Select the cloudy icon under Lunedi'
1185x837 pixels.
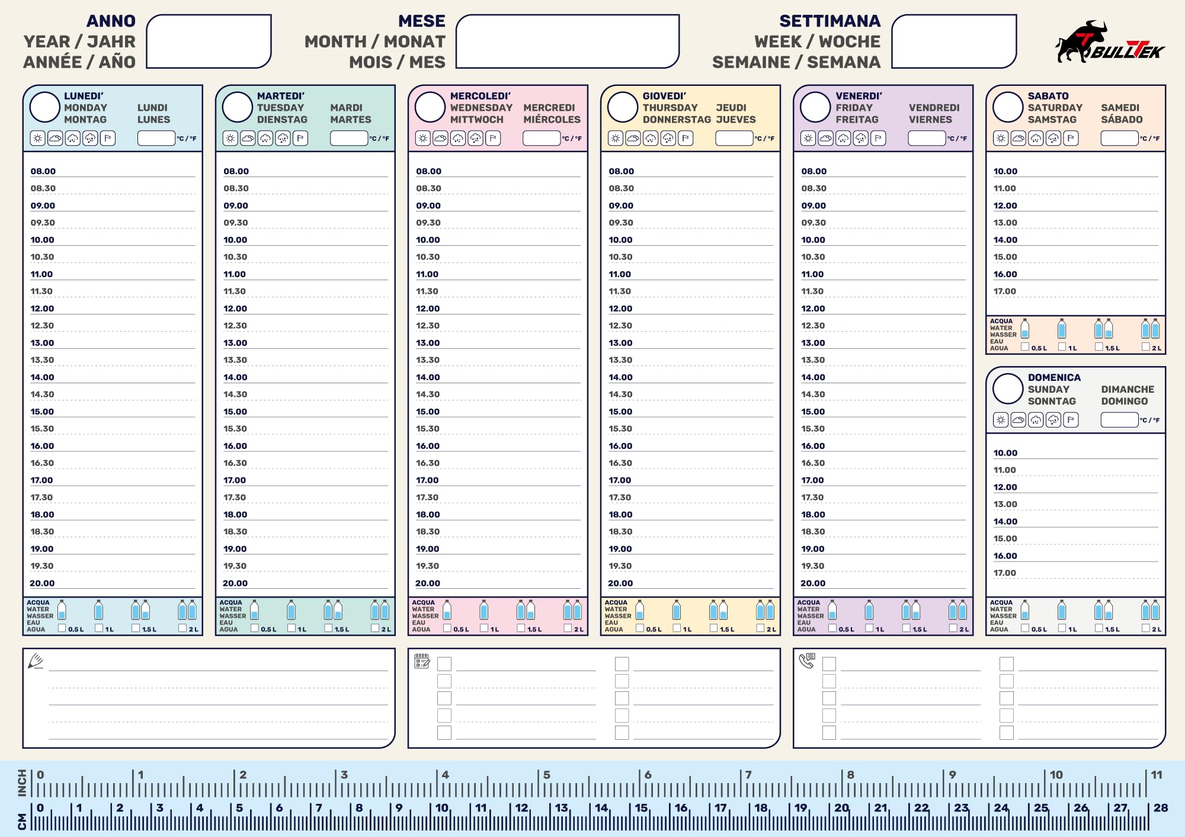click(55, 139)
